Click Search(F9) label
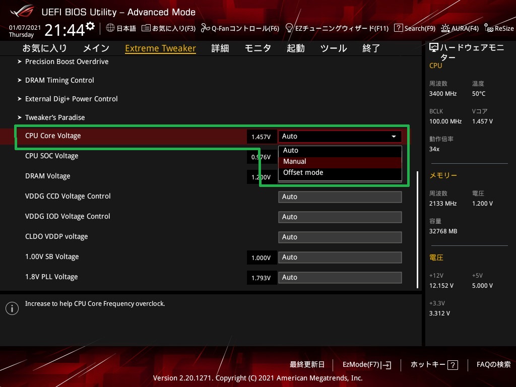The width and height of the screenshot is (516, 387). click(420, 28)
